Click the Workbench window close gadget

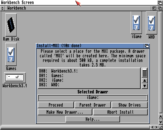[3, 8]
